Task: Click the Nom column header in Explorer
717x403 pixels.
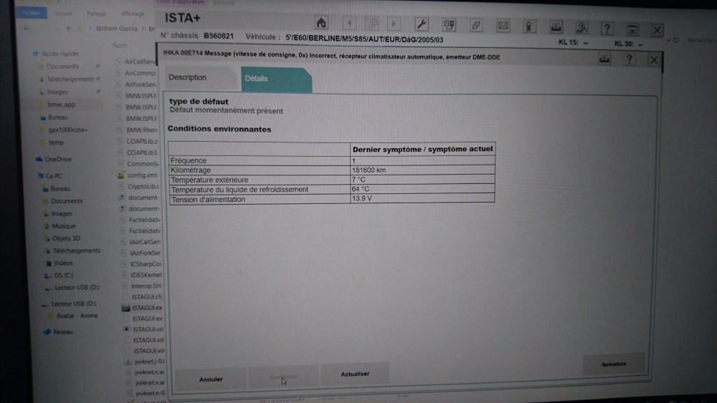Action: coord(120,45)
